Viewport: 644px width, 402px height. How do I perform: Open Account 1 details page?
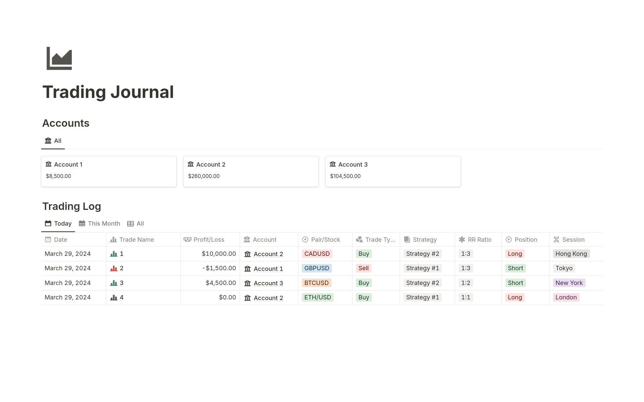click(x=69, y=164)
